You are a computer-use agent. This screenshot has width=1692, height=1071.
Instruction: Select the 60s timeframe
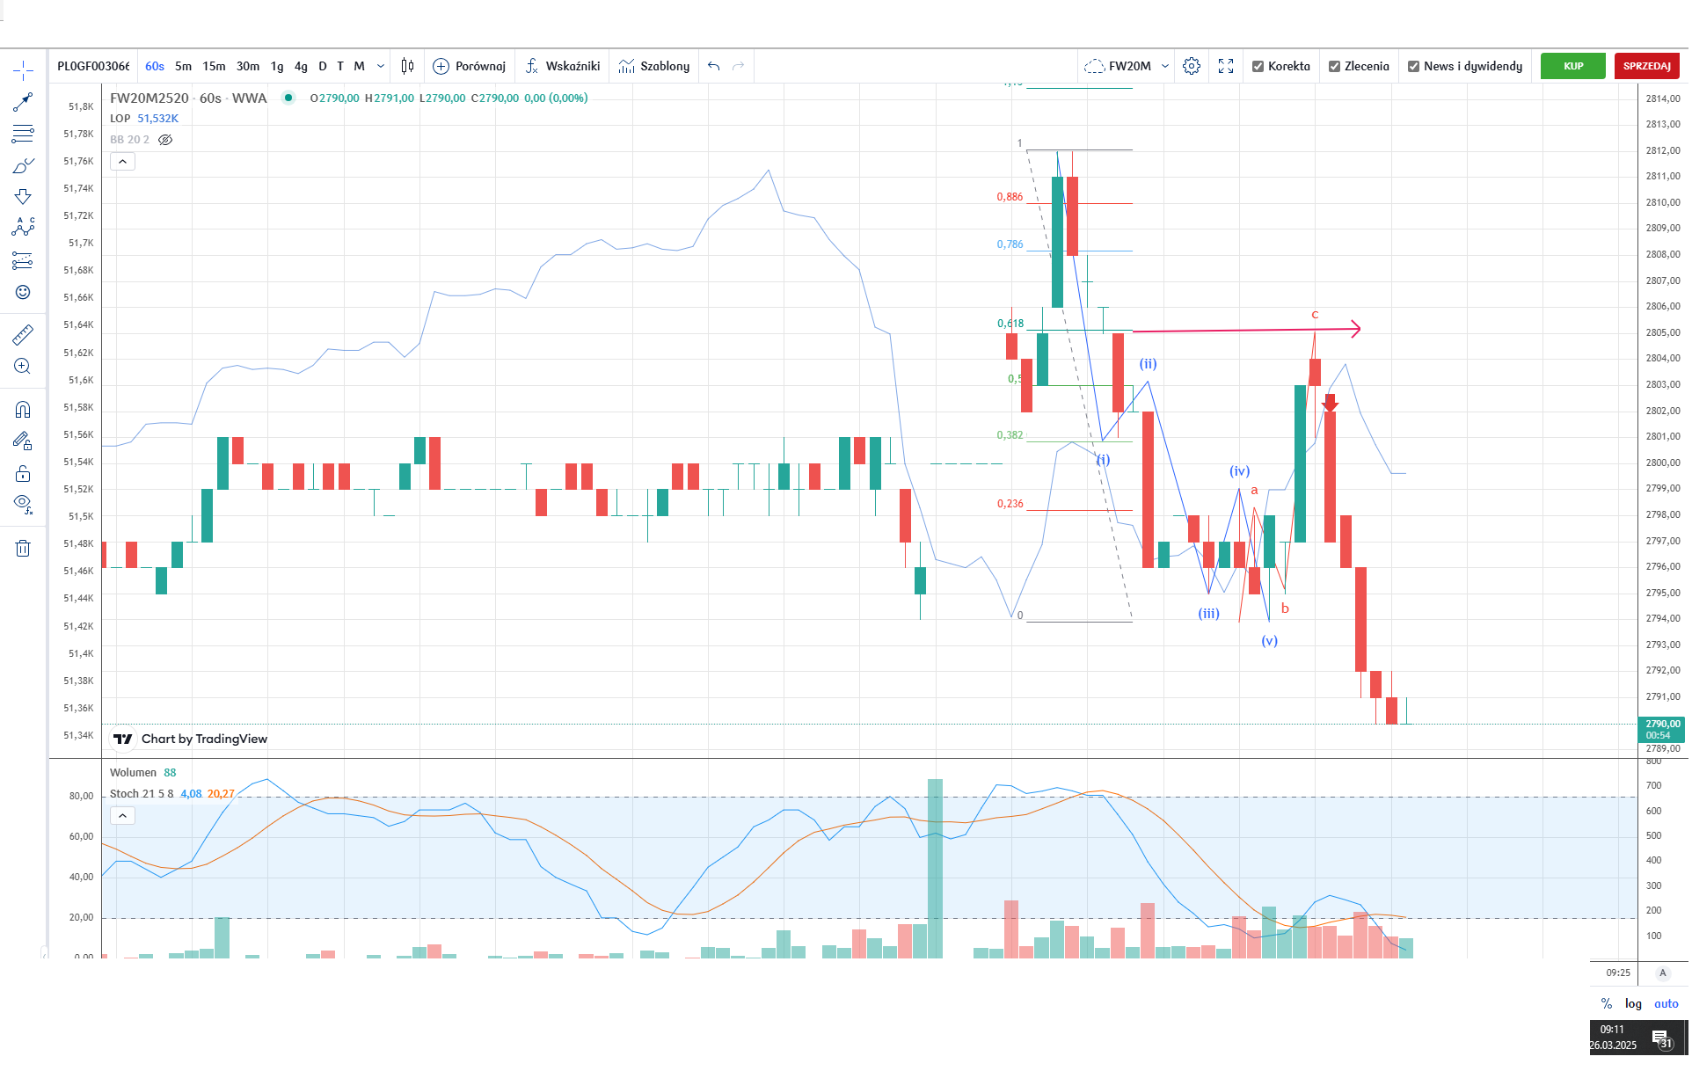coord(155,66)
